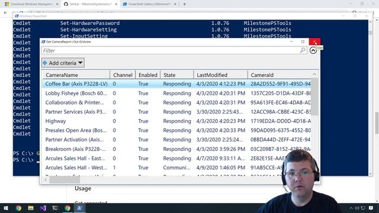Maximize the Out-GridView window
379x213 pixels.
coord(303,41)
